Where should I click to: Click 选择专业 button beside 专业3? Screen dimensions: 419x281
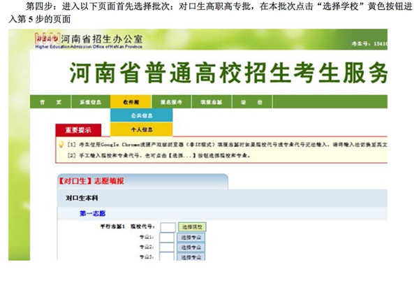[x=191, y=257]
